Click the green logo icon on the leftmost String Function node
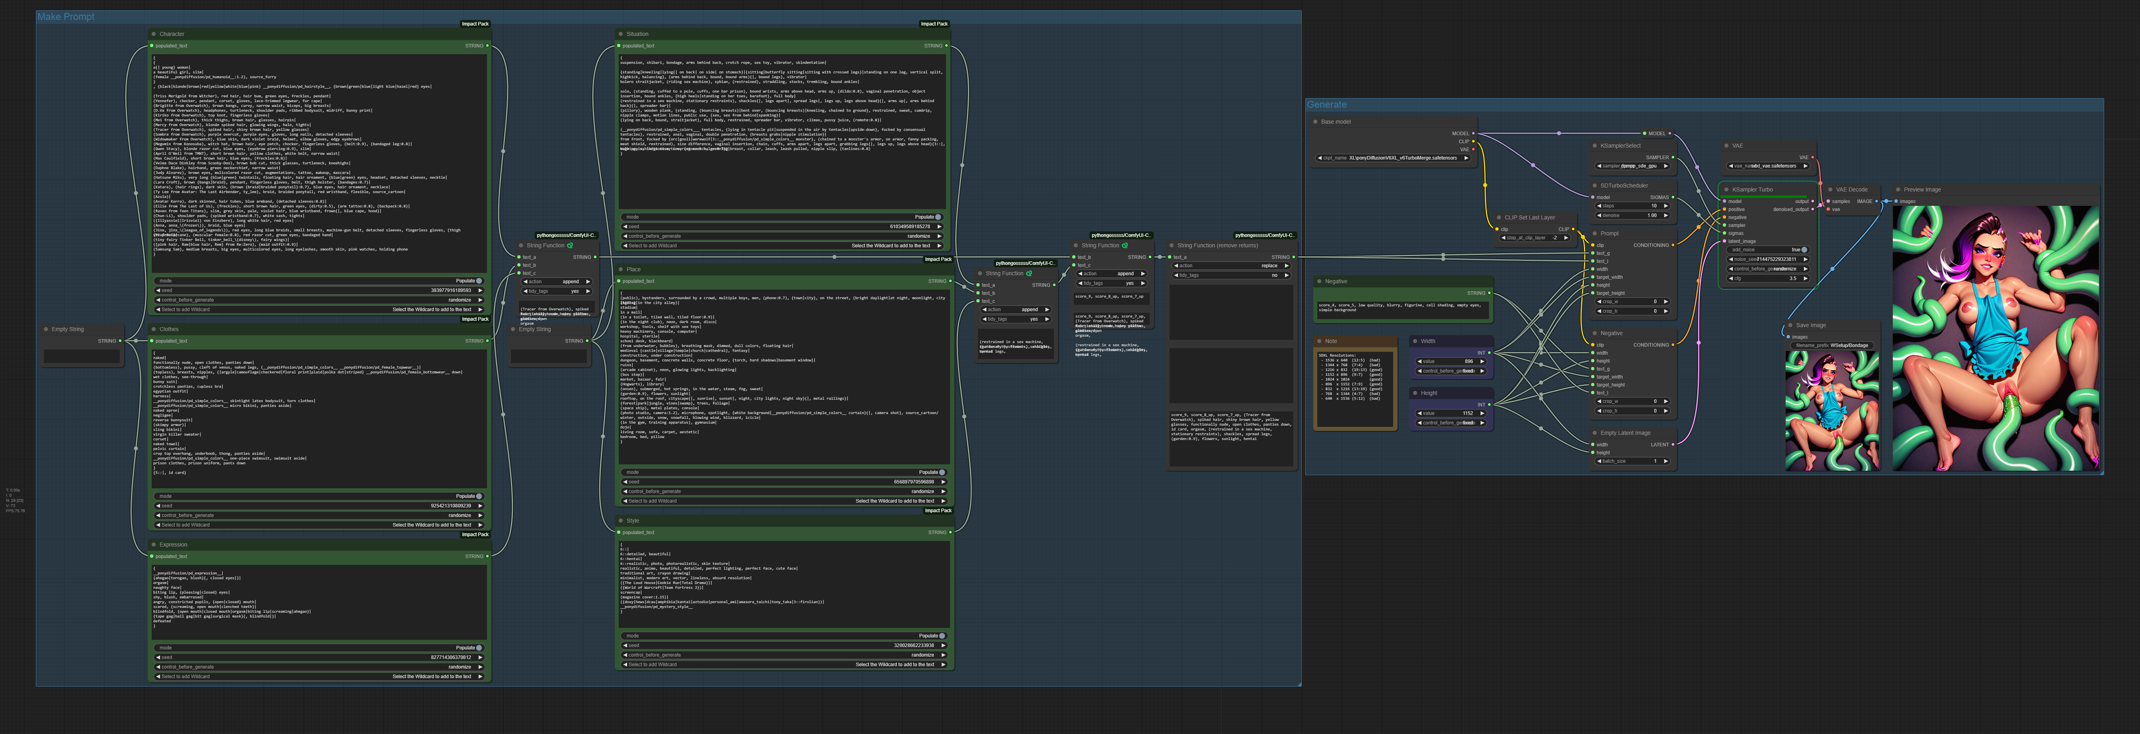This screenshot has width=2140, height=734. [570, 246]
